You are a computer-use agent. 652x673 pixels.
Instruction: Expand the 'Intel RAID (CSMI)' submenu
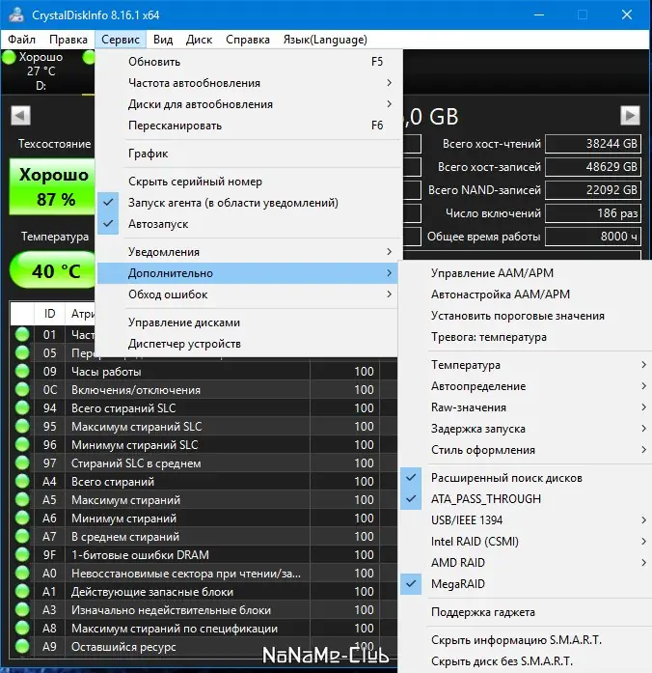[x=526, y=542]
